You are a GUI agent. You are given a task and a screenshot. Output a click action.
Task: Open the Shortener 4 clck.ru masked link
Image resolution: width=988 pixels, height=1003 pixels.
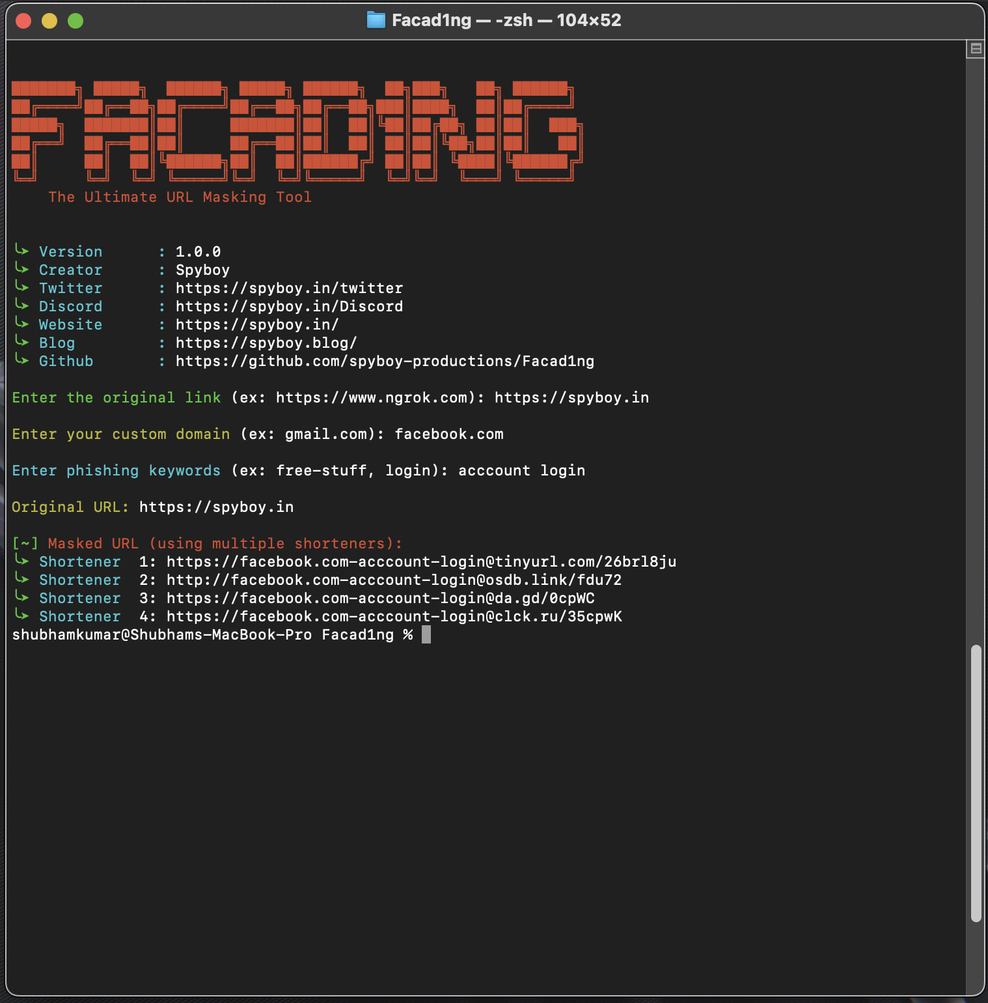click(x=394, y=616)
